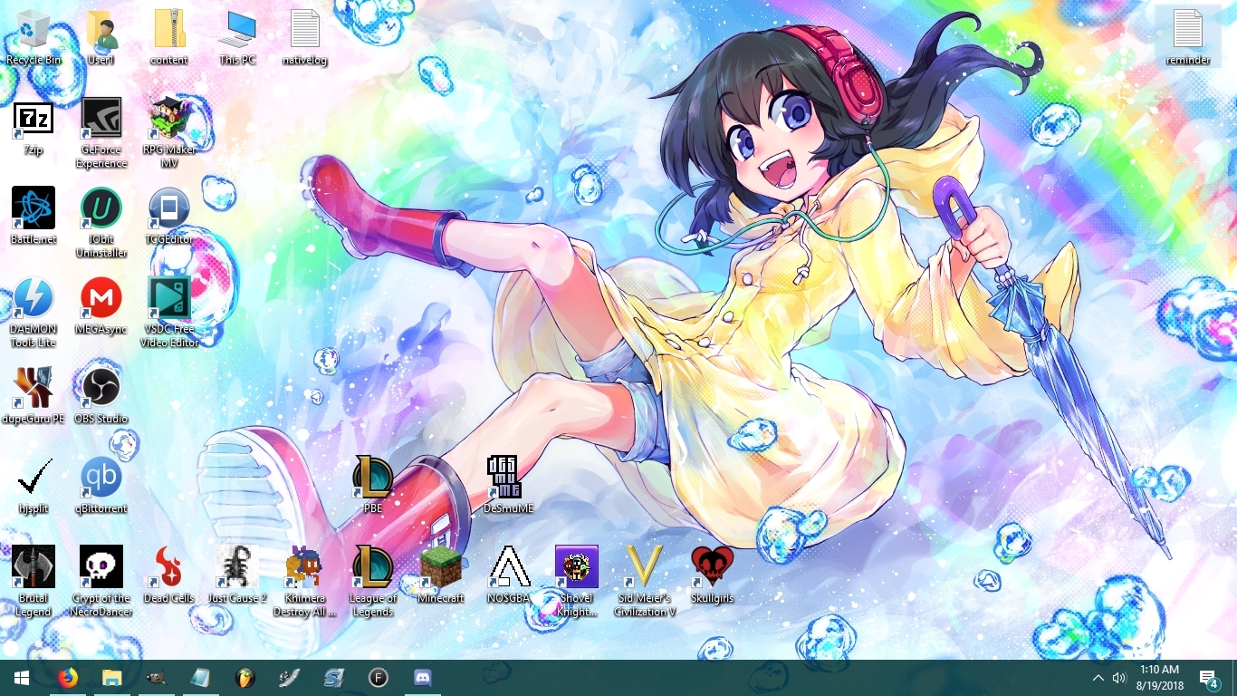
Task: Launch the Skullgirls game shortcut
Action: coord(713,575)
